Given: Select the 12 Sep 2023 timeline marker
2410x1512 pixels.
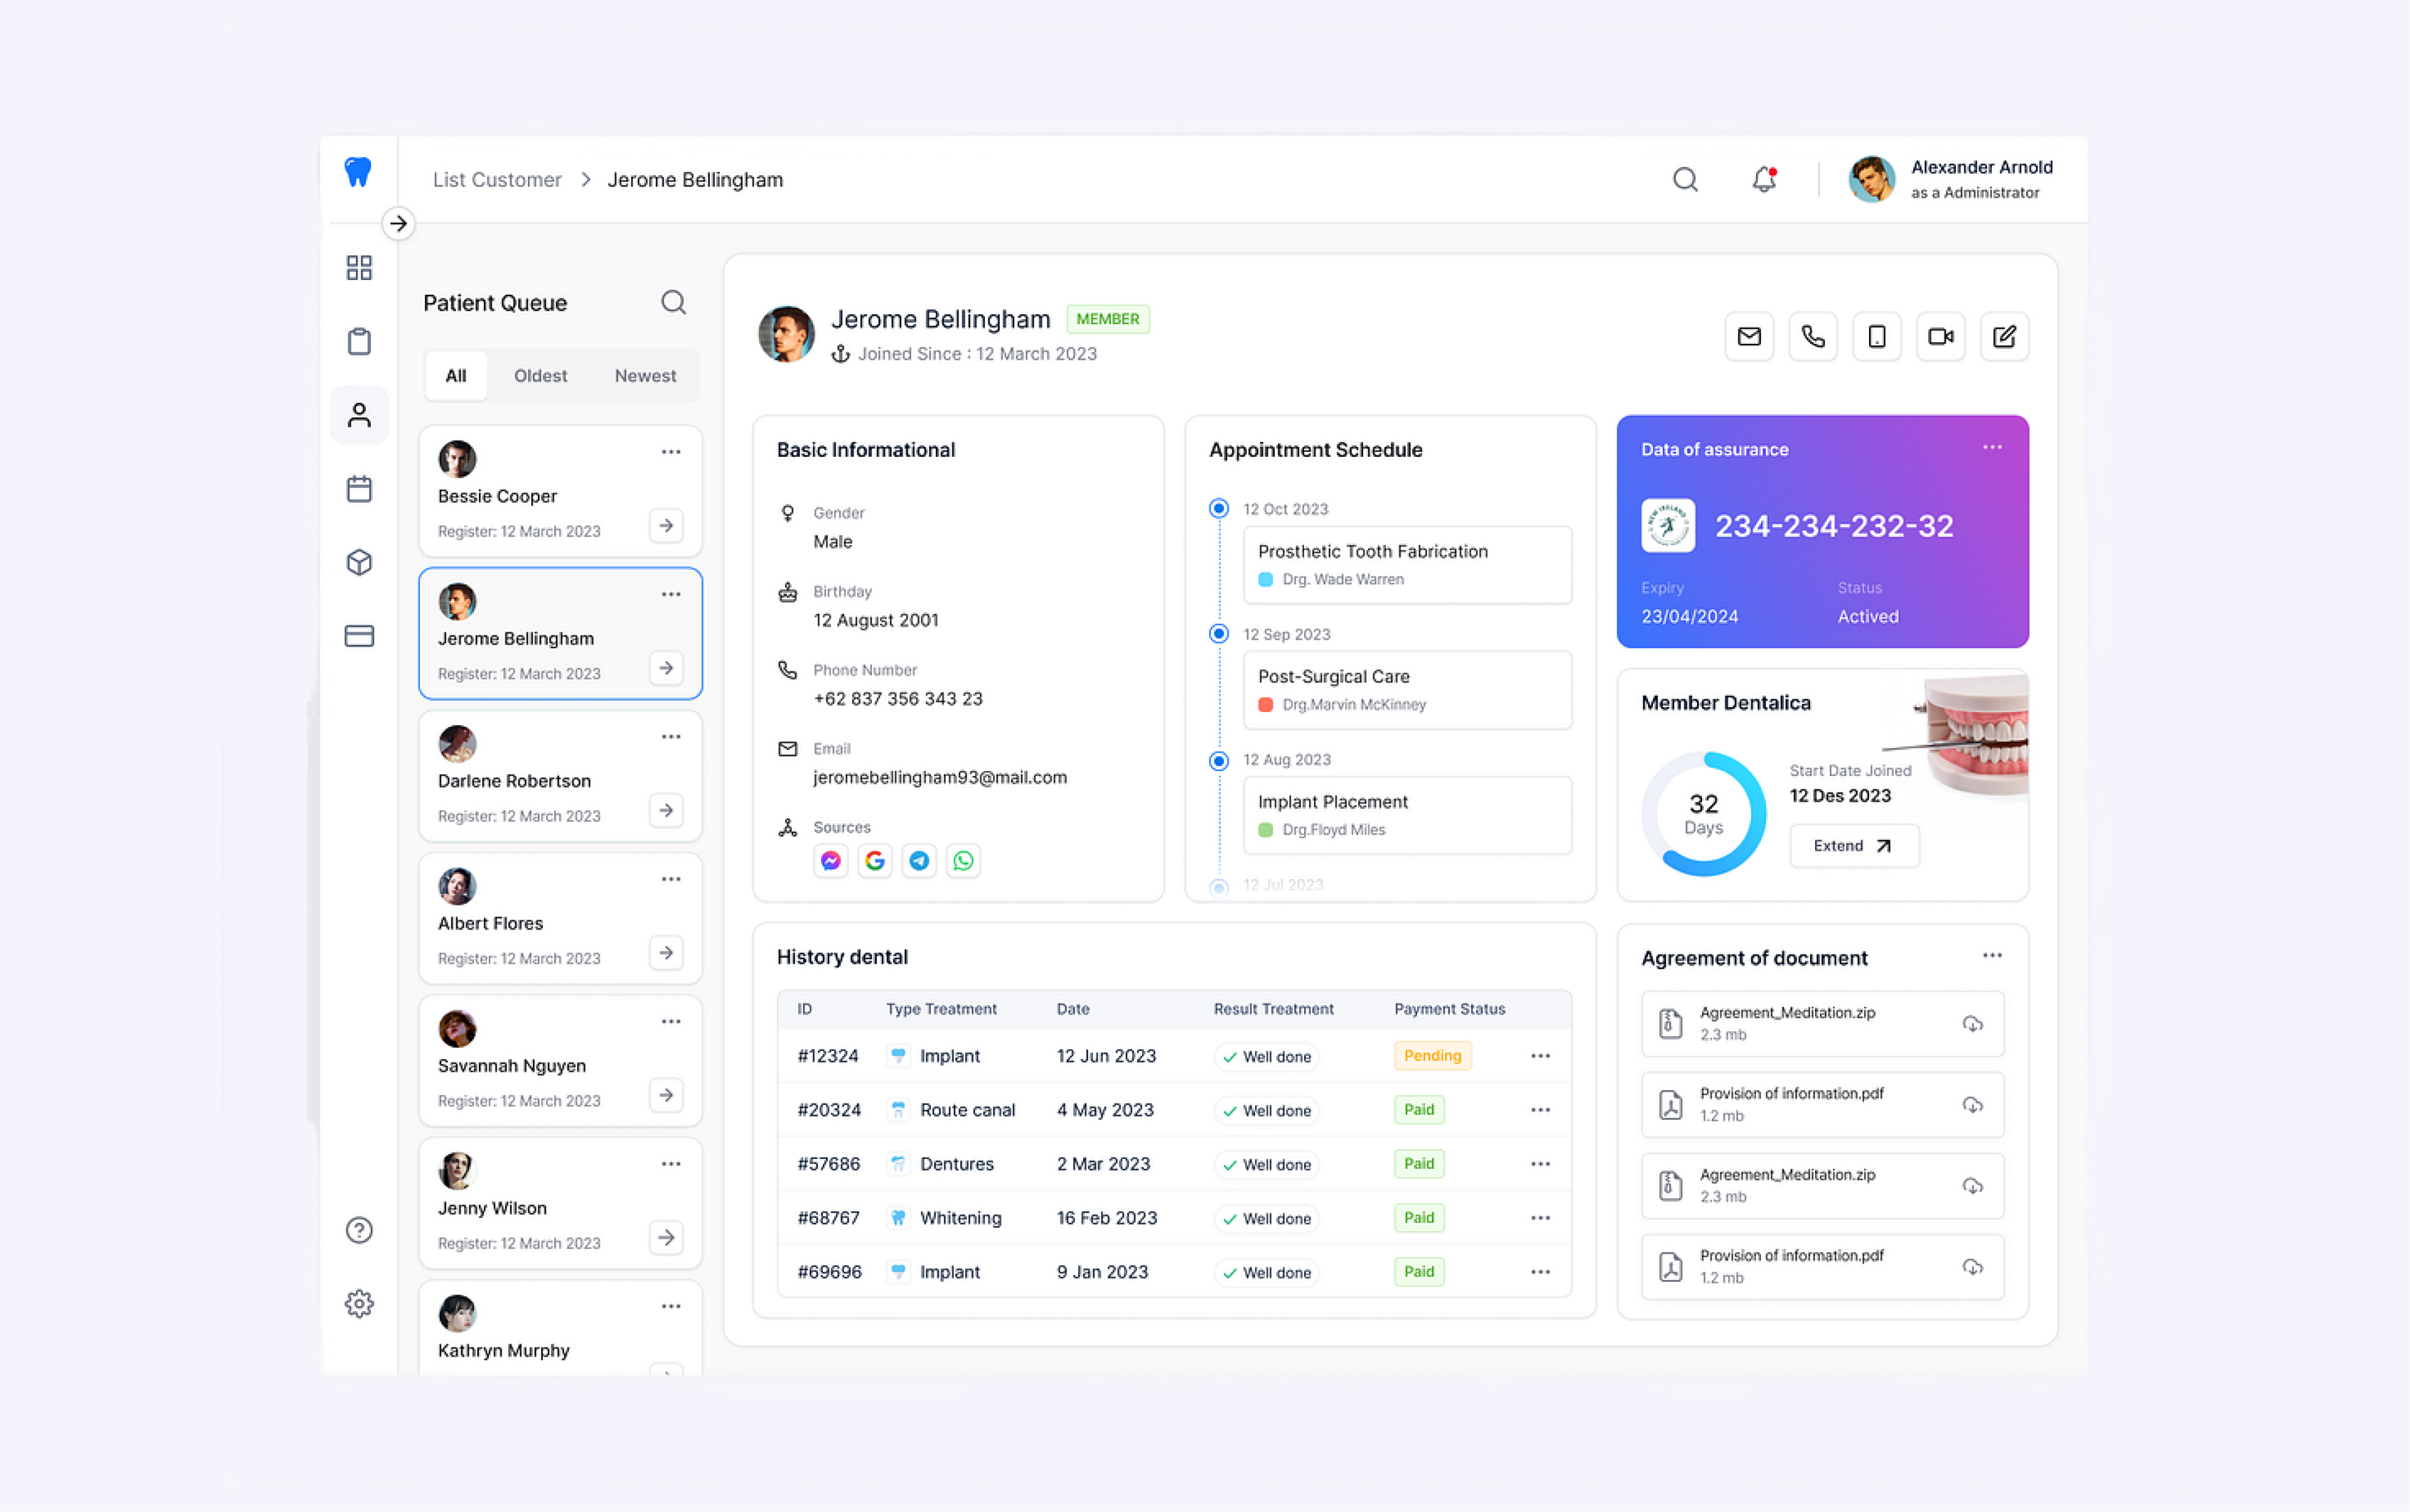Looking at the screenshot, I should pyautogui.click(x=1219, y=634).
